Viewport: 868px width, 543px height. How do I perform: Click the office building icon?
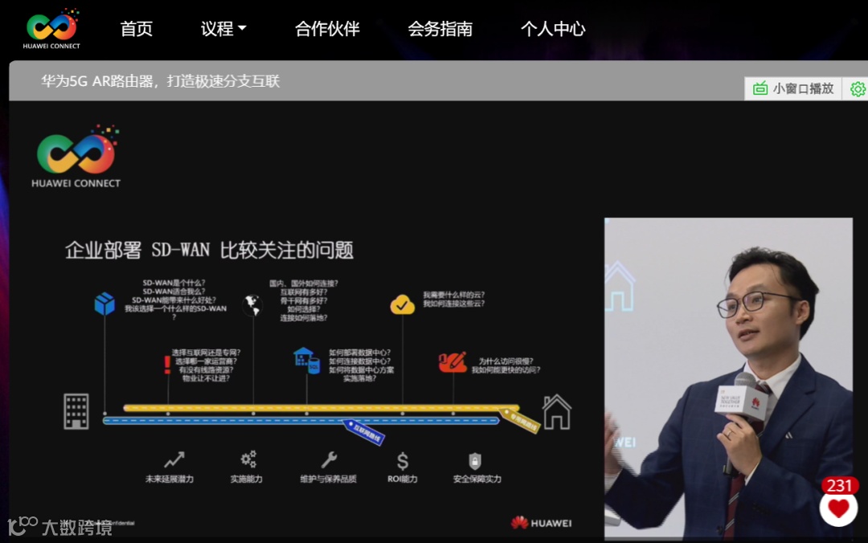[76, 411]
